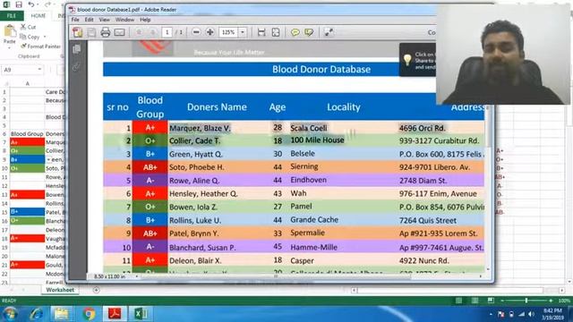Click address 7264 Quis Street
Viewport: 573px width, 322px height.
(x=428, y=221)
